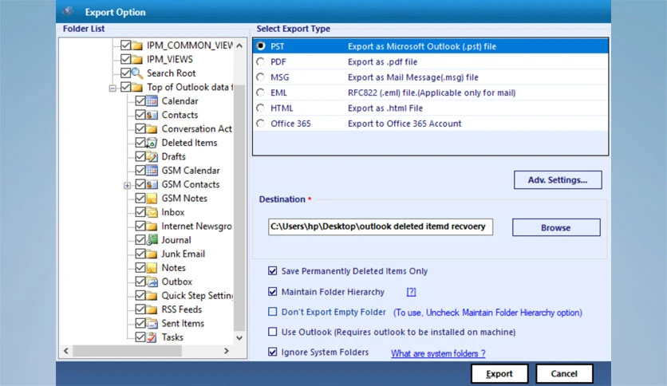Viewport: 667px width, 386px height.
Task: Select the EML export radio button
Action: pos(260,93)
